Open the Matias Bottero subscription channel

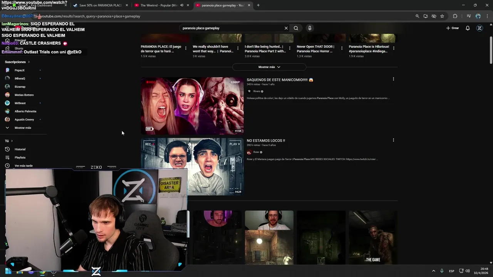click(x=23, y=95)
